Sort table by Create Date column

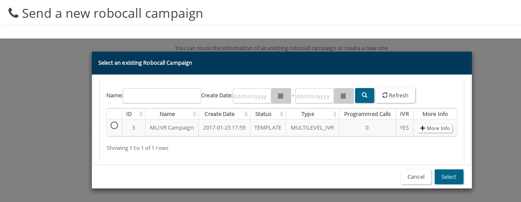224,114
